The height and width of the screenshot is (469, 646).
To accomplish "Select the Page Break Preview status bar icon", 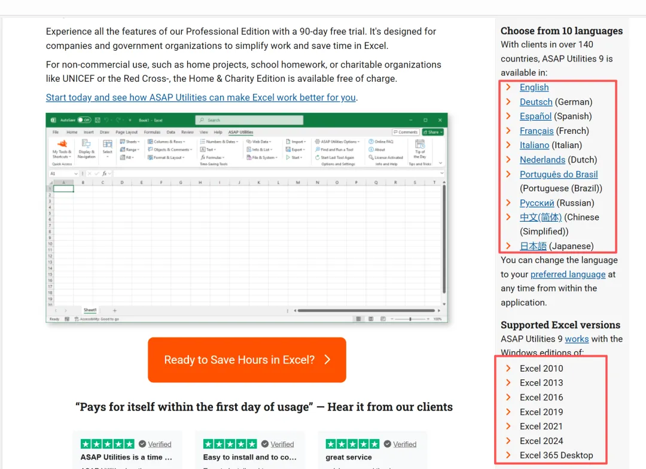I will click(x=383, y=319).
